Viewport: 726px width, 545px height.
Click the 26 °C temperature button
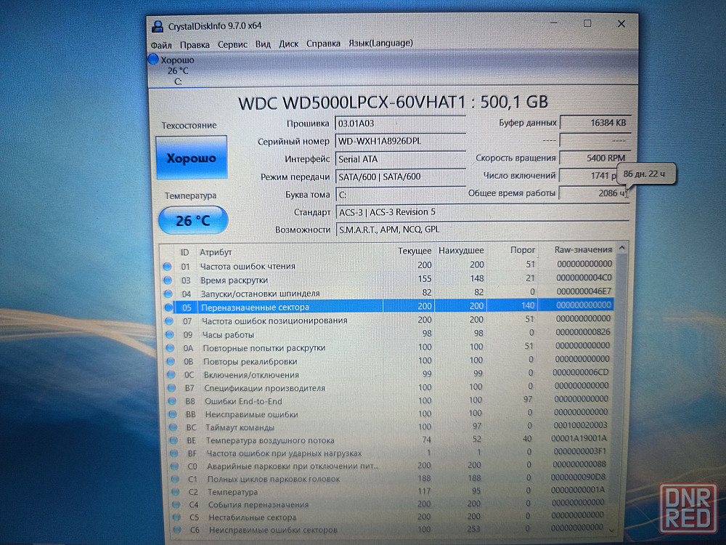(192, 220)
